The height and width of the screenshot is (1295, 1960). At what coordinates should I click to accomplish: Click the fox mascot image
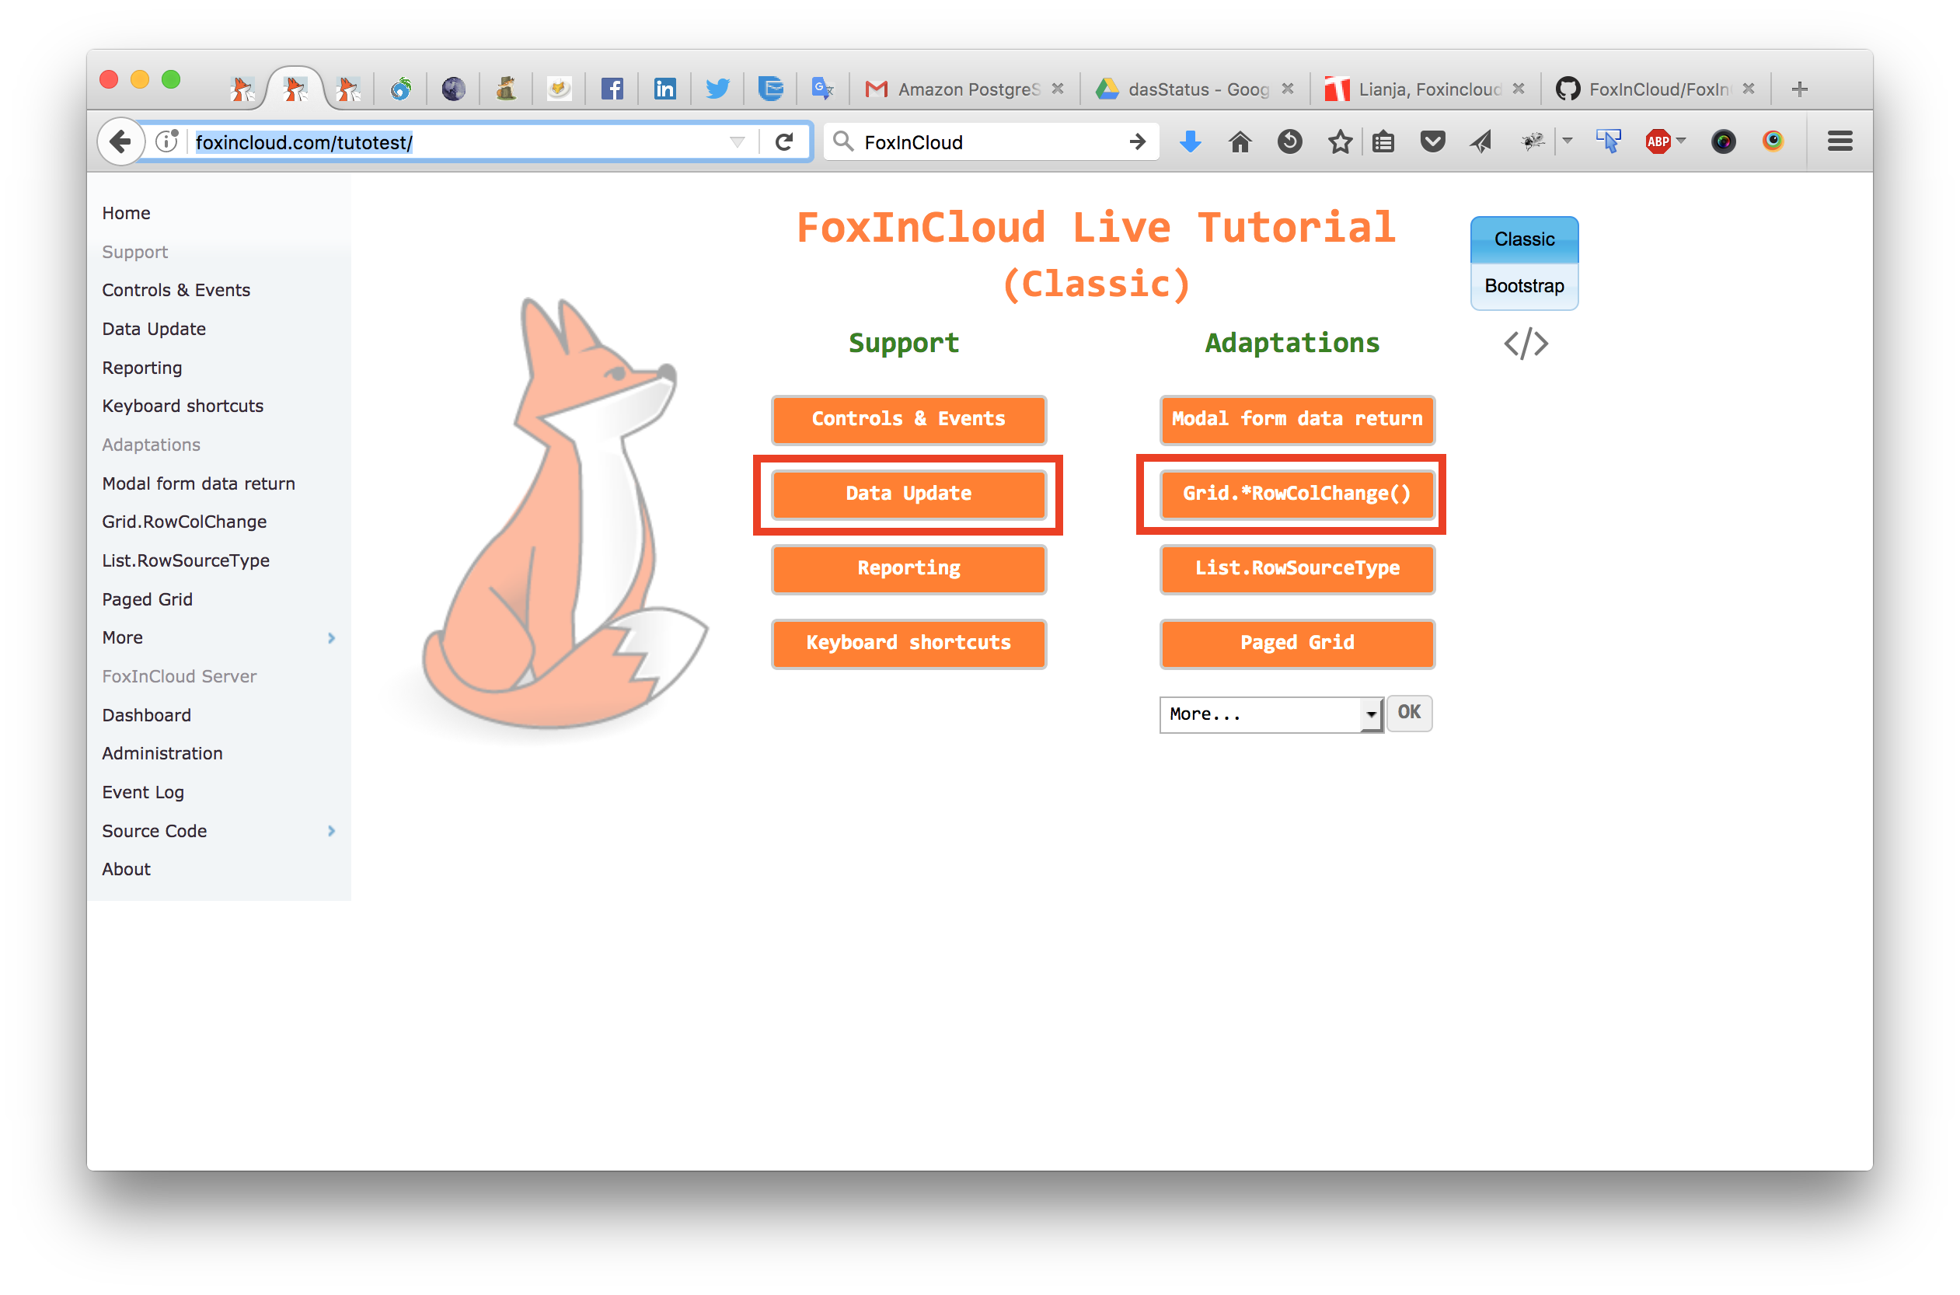[x=565, y=514]
